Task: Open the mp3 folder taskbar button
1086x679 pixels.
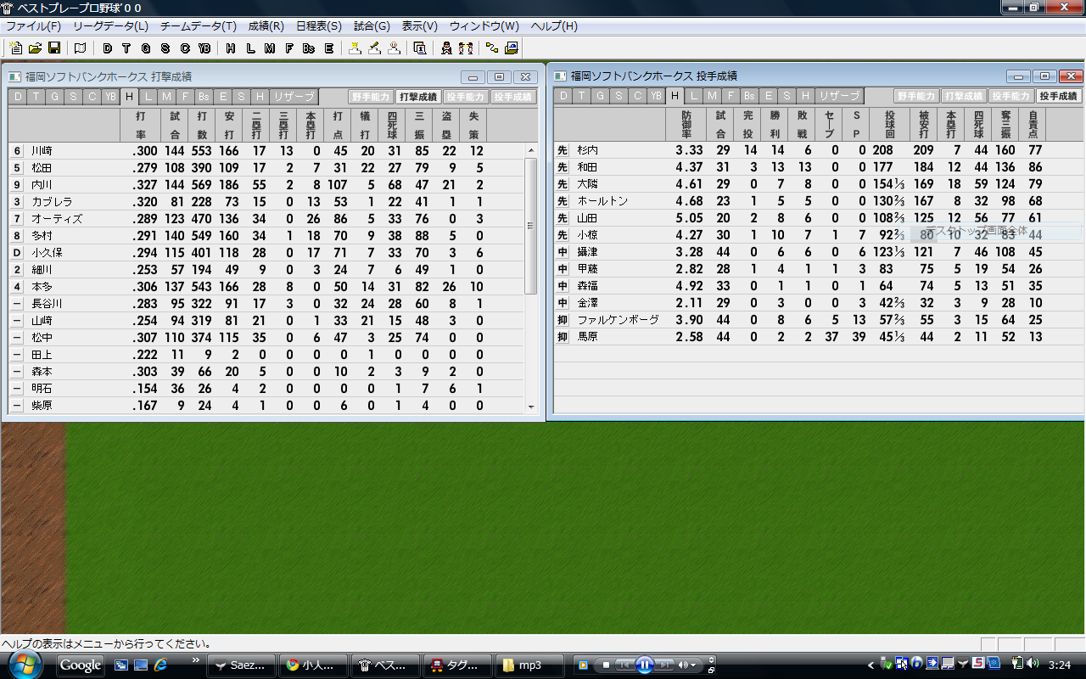Action: pyautogui.click(x=529, y=665)
